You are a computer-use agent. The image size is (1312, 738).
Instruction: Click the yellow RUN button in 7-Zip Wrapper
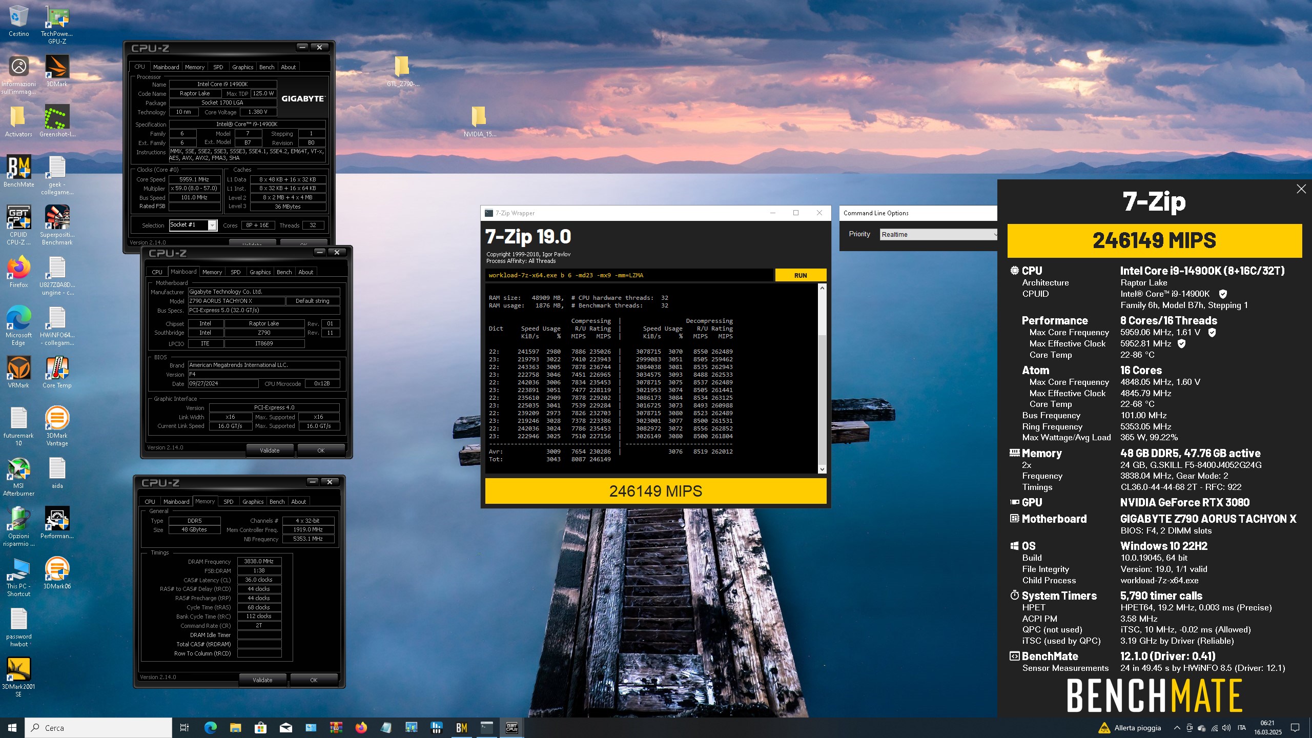tap(801, 275)
